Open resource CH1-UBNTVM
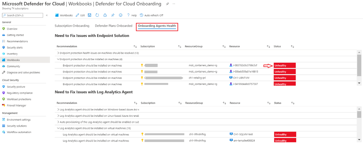 [x=241, y=78]
